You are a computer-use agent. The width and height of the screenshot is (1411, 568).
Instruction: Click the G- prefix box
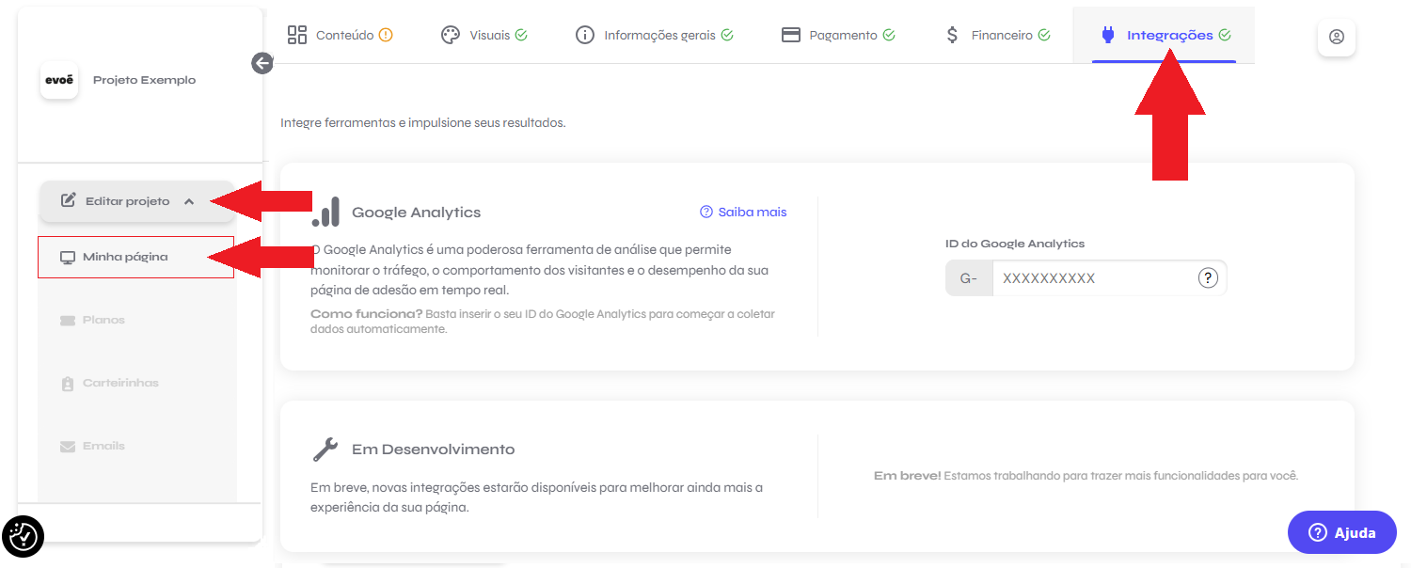(x=969, y=278)
